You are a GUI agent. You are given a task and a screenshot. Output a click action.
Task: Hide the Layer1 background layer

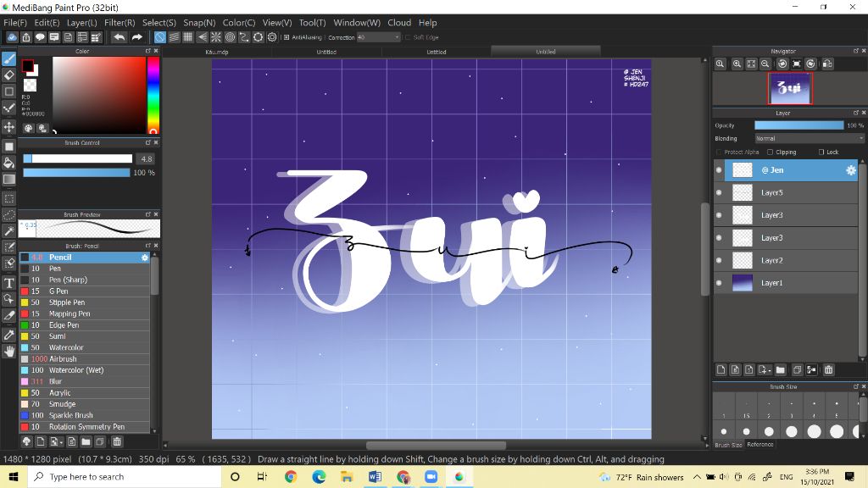tap(719, 283)
